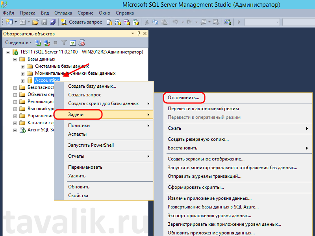Open the Политики submenu
The height and width of the screenshot is (236, 315).
click(x=104, y=125)
